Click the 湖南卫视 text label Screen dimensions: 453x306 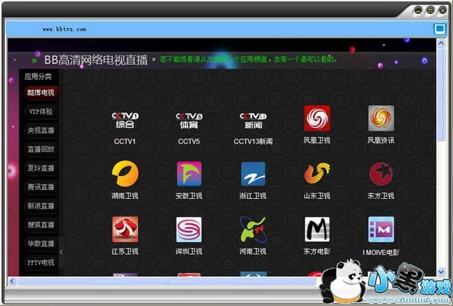tap(125, 196)
